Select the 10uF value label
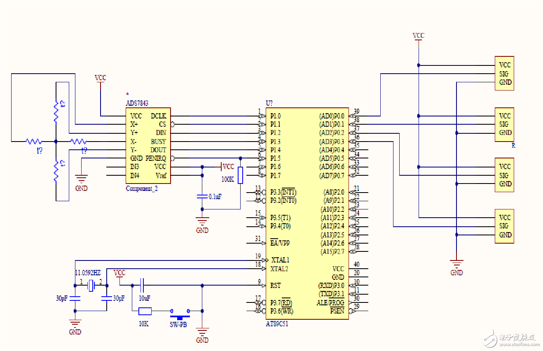 click(x=145, y=298)
